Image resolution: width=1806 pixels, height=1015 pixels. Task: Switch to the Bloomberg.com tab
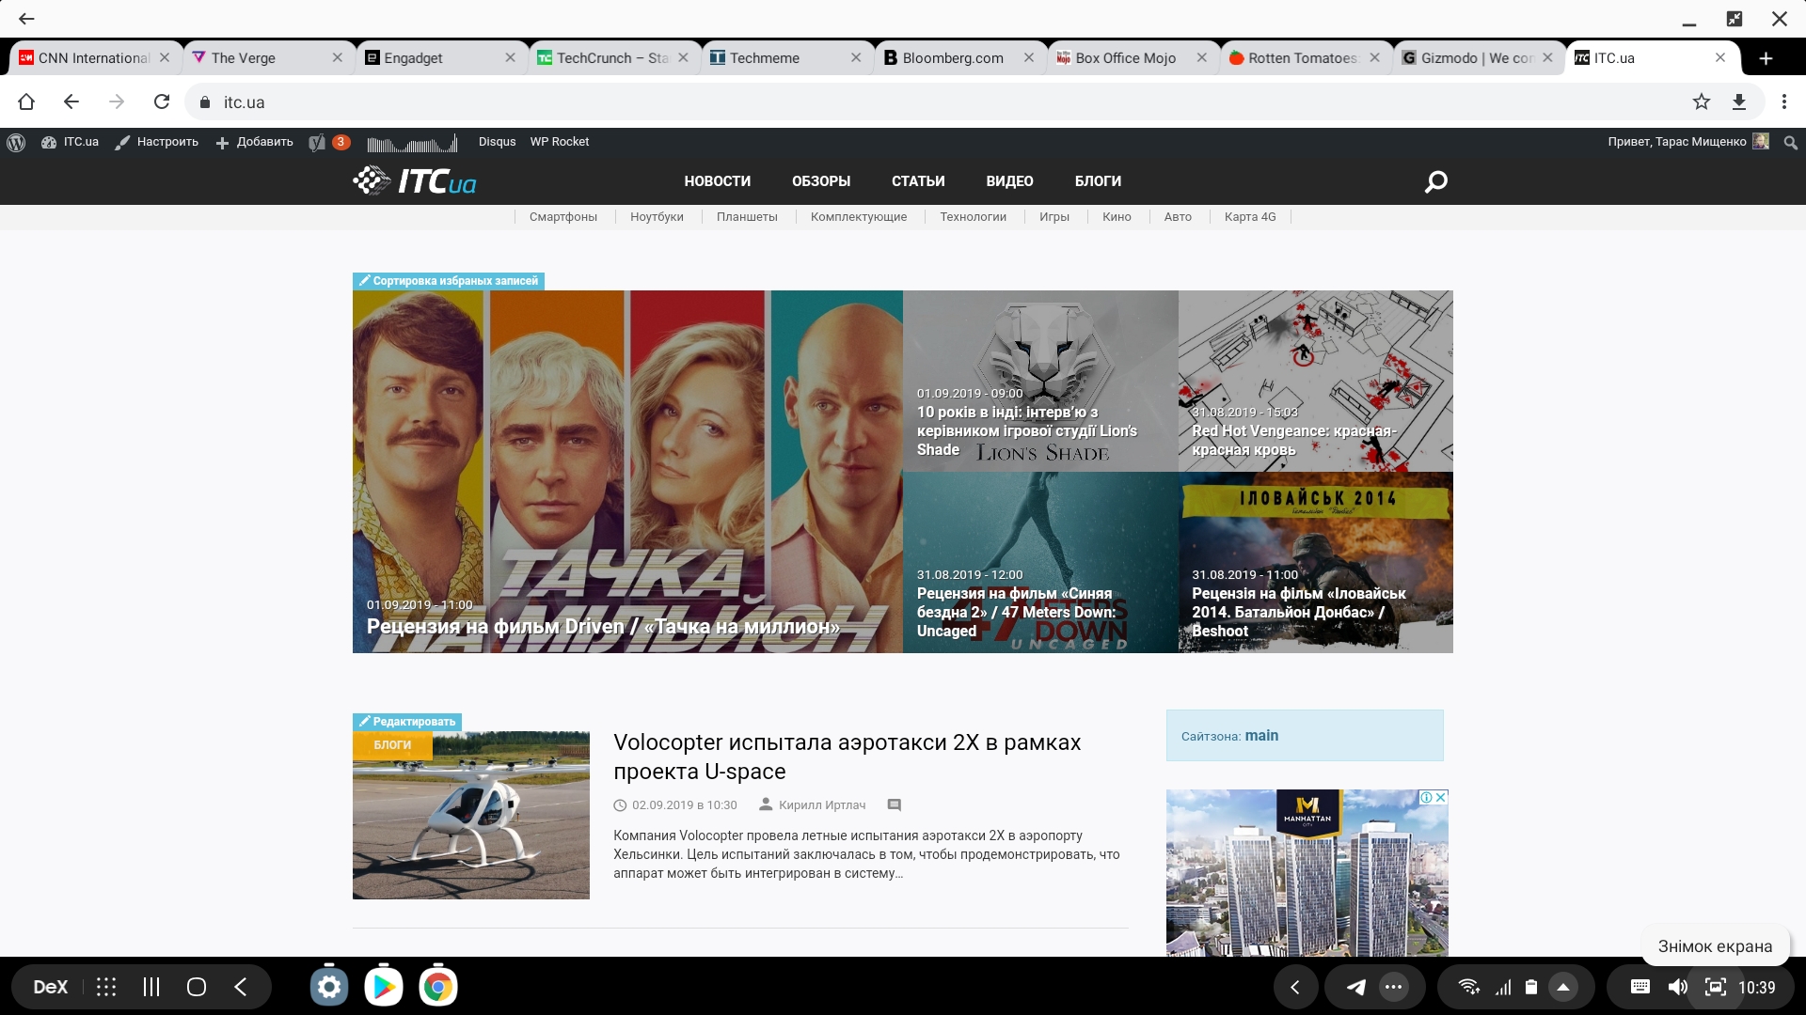956,58
